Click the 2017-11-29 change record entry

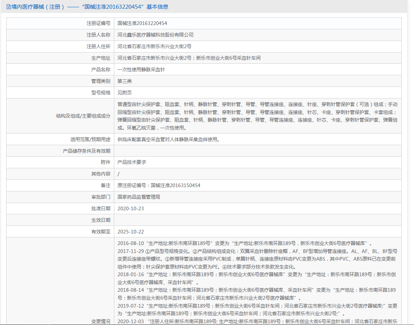point(257,259)
